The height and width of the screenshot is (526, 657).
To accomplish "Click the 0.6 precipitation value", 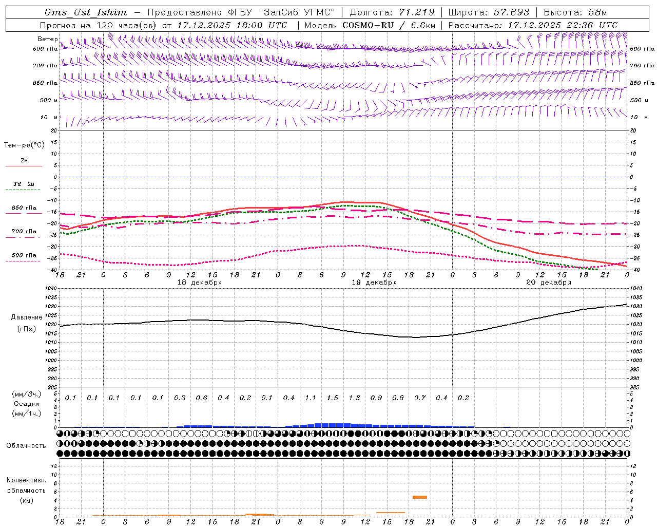I will point(202,398).
